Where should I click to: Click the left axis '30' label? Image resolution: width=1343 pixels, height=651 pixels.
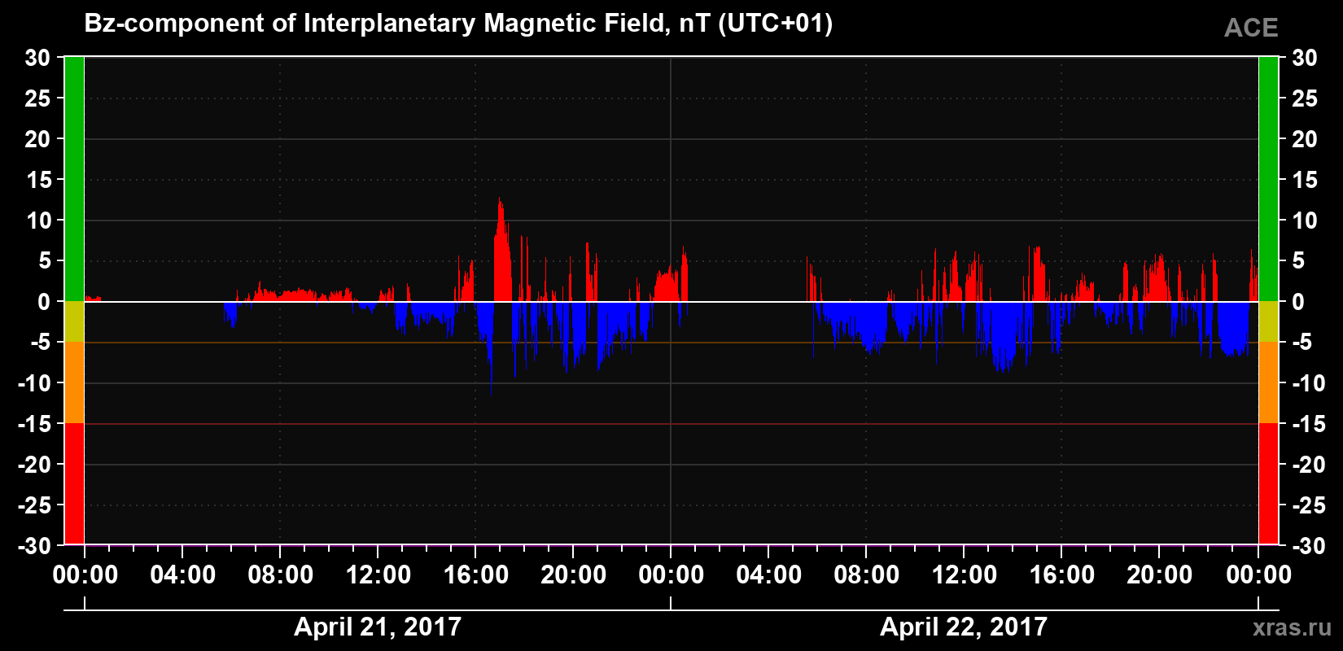37,58
